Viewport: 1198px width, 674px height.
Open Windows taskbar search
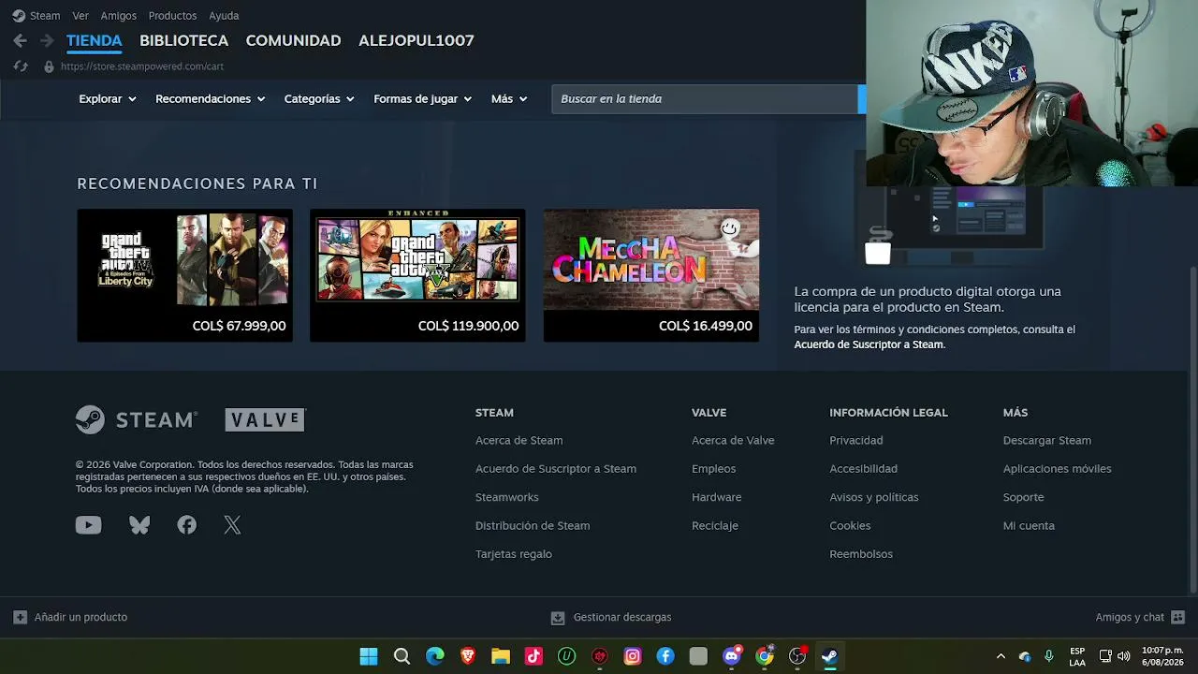pos(402,656)
